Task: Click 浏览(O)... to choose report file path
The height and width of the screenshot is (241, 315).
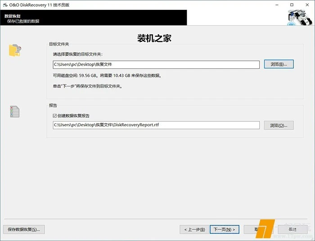Action: coord(279,125)
